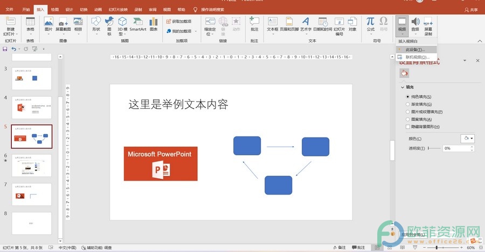Viewport: 485px width, 252px height.
Task: Select slide 7 thumbnail
Action: pos(32,195)
